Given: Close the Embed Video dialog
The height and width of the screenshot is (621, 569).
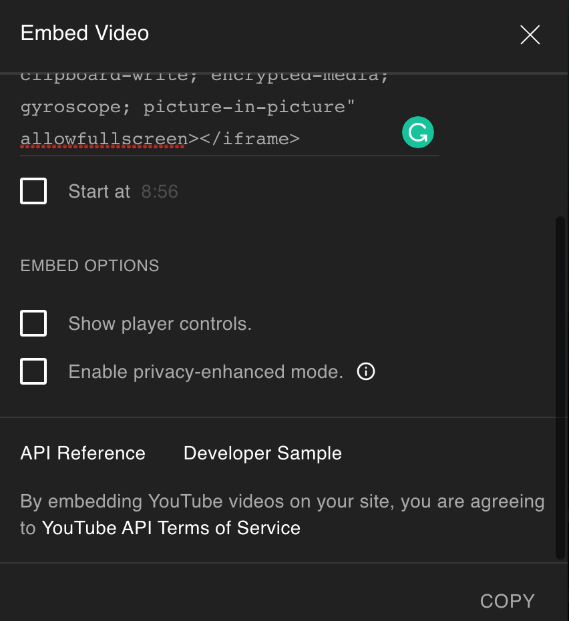Looking at the screenshot, I should coord(530,35).
